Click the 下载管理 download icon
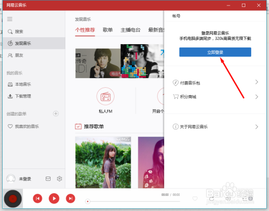269x211 pixels. (x=10, y=96)
